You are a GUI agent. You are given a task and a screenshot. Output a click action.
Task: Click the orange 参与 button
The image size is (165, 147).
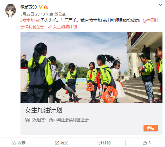[x=150, y=128]
